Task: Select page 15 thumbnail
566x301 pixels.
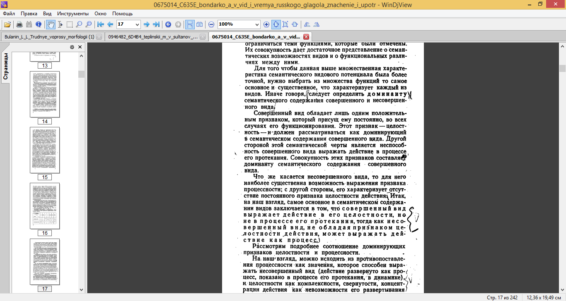Action: (45, 150)
